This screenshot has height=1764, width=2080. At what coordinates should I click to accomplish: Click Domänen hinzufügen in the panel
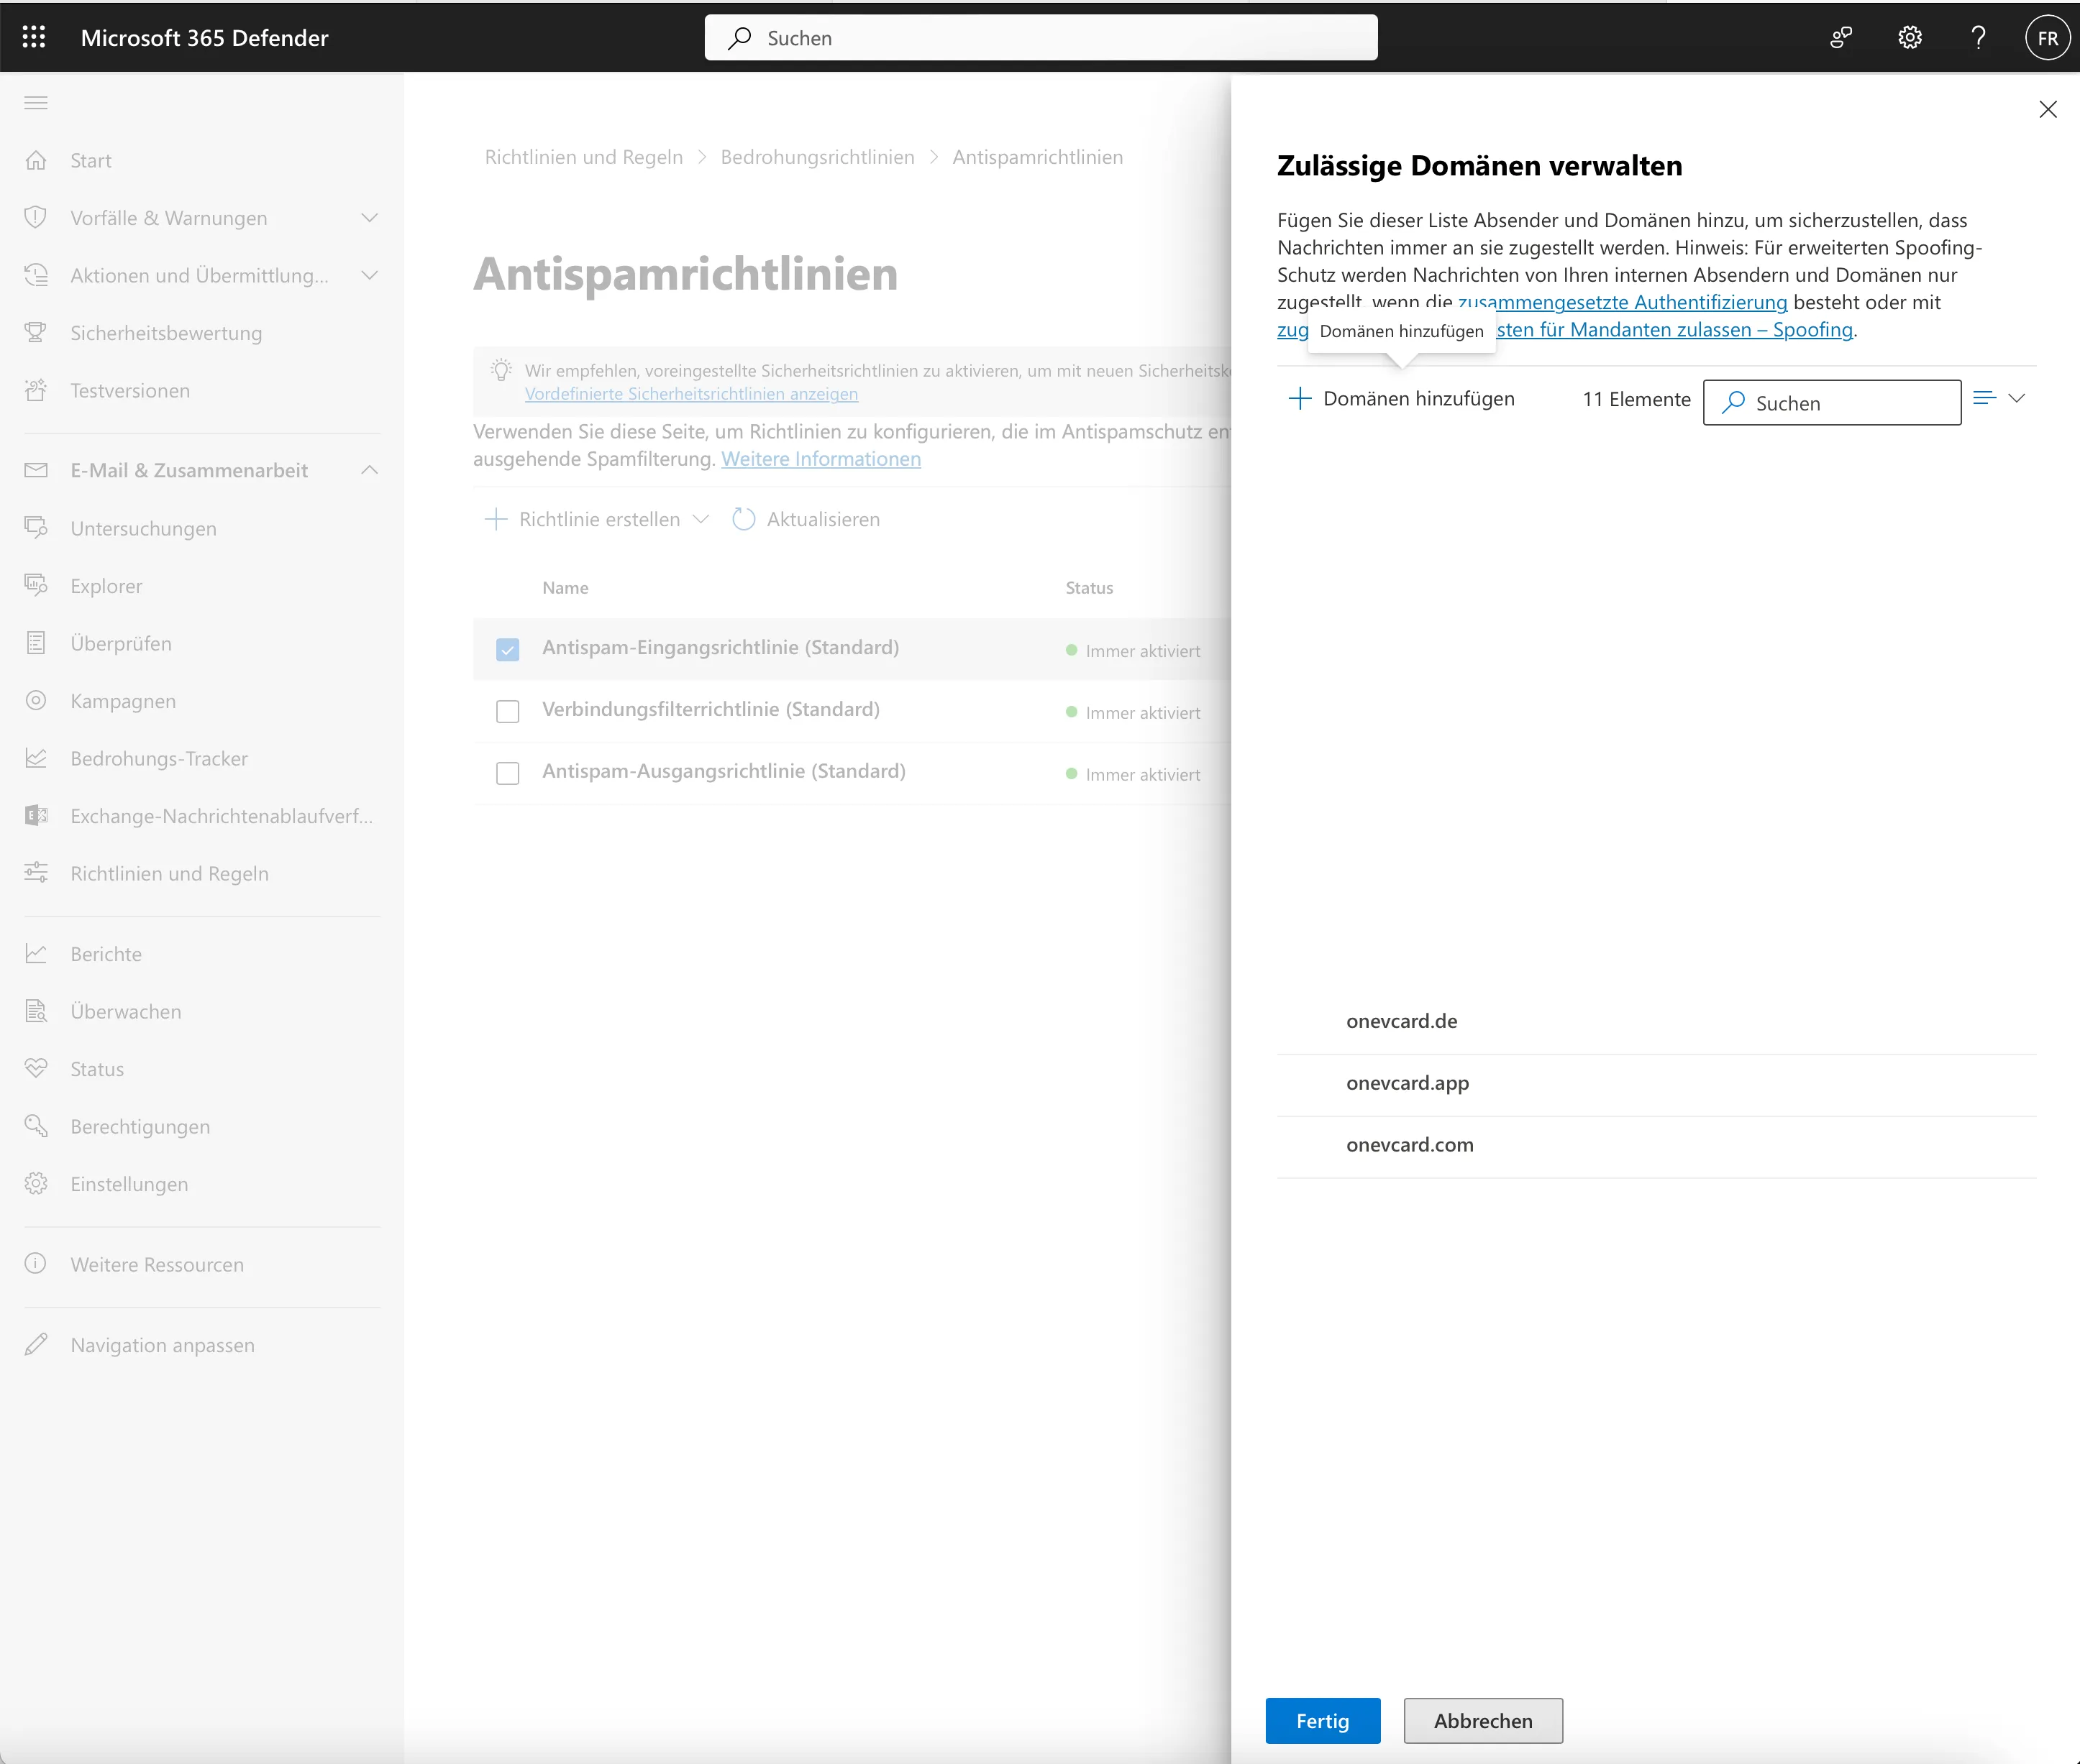click(1402, 399)
